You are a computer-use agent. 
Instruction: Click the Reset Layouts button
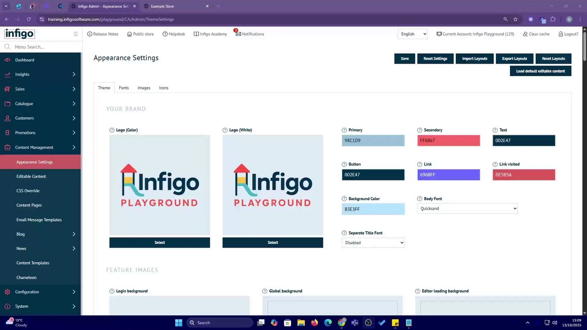pyautogui.click(x=554, y=59)
